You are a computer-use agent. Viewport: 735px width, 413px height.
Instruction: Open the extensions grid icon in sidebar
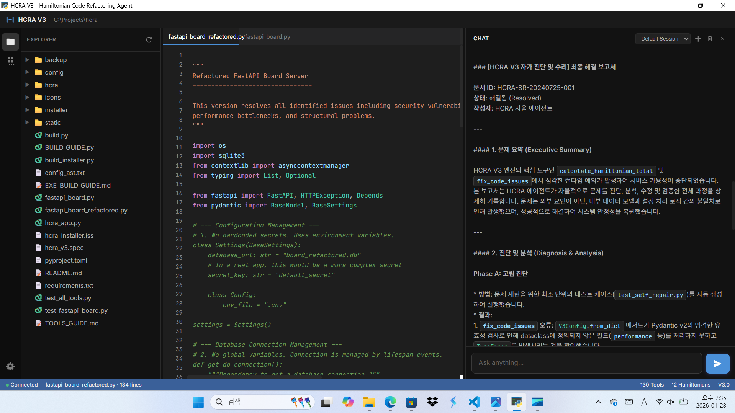click(x=10, y=61)
